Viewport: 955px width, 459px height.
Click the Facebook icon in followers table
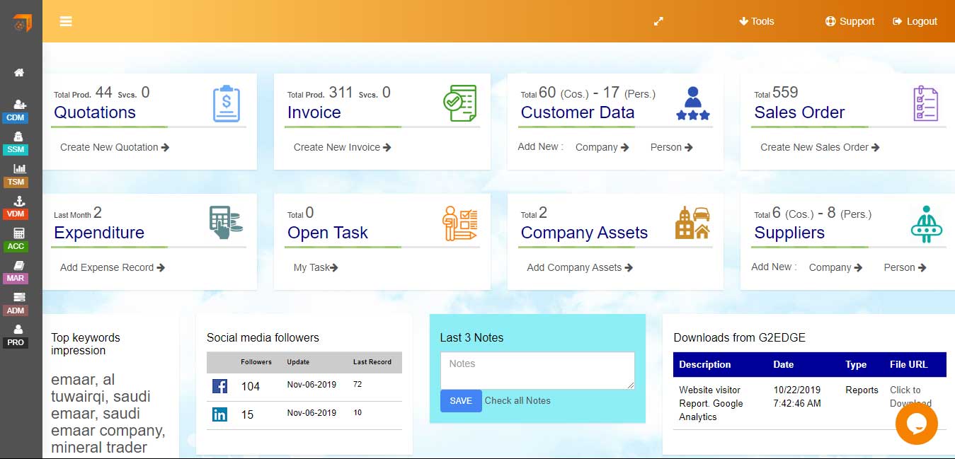coord(219,386)
